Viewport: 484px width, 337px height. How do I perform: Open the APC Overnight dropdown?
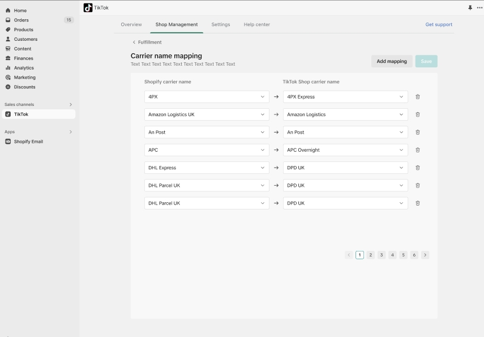(345, 150)
